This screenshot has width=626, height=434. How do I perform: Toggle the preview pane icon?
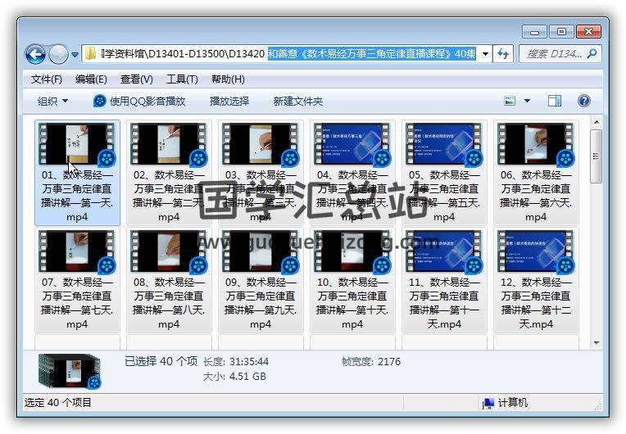point(555,101)
